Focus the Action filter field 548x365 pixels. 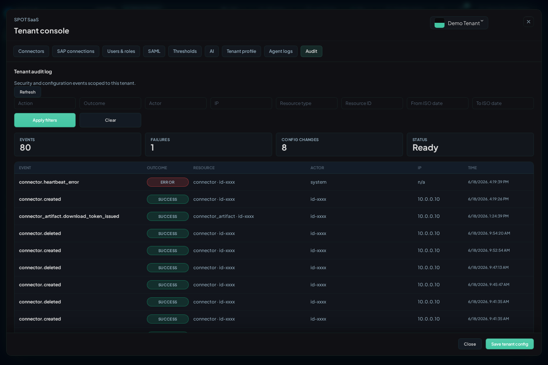[x=45, y=103]
